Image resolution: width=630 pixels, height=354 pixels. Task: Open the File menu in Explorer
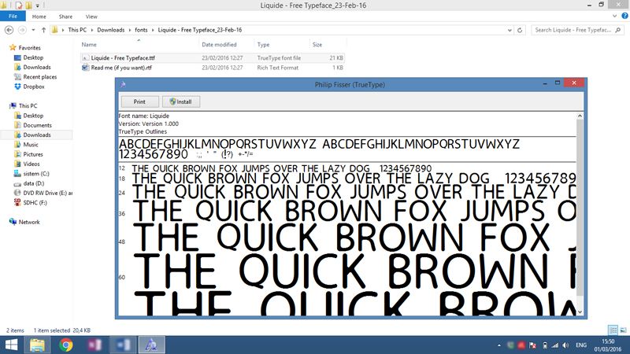click(x=13, y=16)
